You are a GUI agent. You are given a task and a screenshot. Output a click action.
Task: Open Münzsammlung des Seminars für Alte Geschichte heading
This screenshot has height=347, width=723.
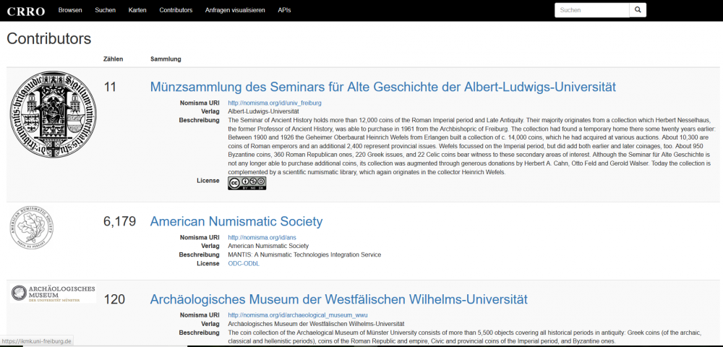click(382, 87)
